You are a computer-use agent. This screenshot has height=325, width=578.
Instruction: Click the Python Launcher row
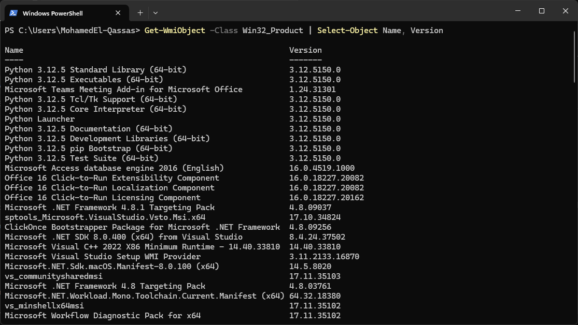[39, 119]
